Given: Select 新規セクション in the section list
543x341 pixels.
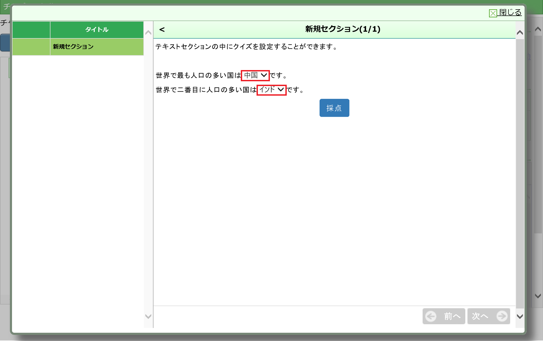Looking at the screenshot, I should click(97, 47).
